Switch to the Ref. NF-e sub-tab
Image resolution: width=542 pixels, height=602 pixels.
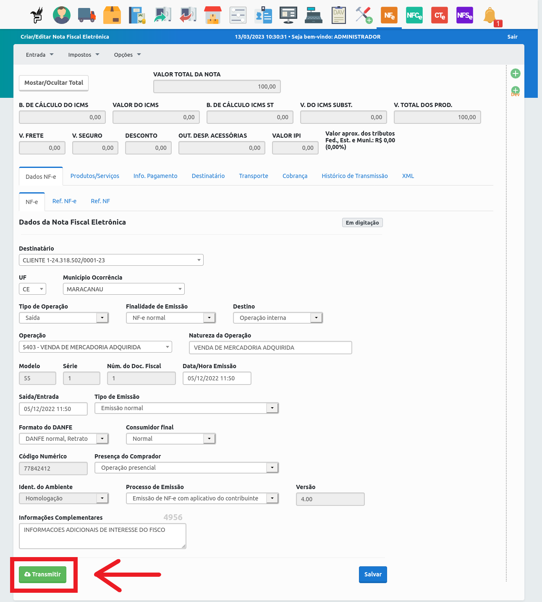pos(64,201)
